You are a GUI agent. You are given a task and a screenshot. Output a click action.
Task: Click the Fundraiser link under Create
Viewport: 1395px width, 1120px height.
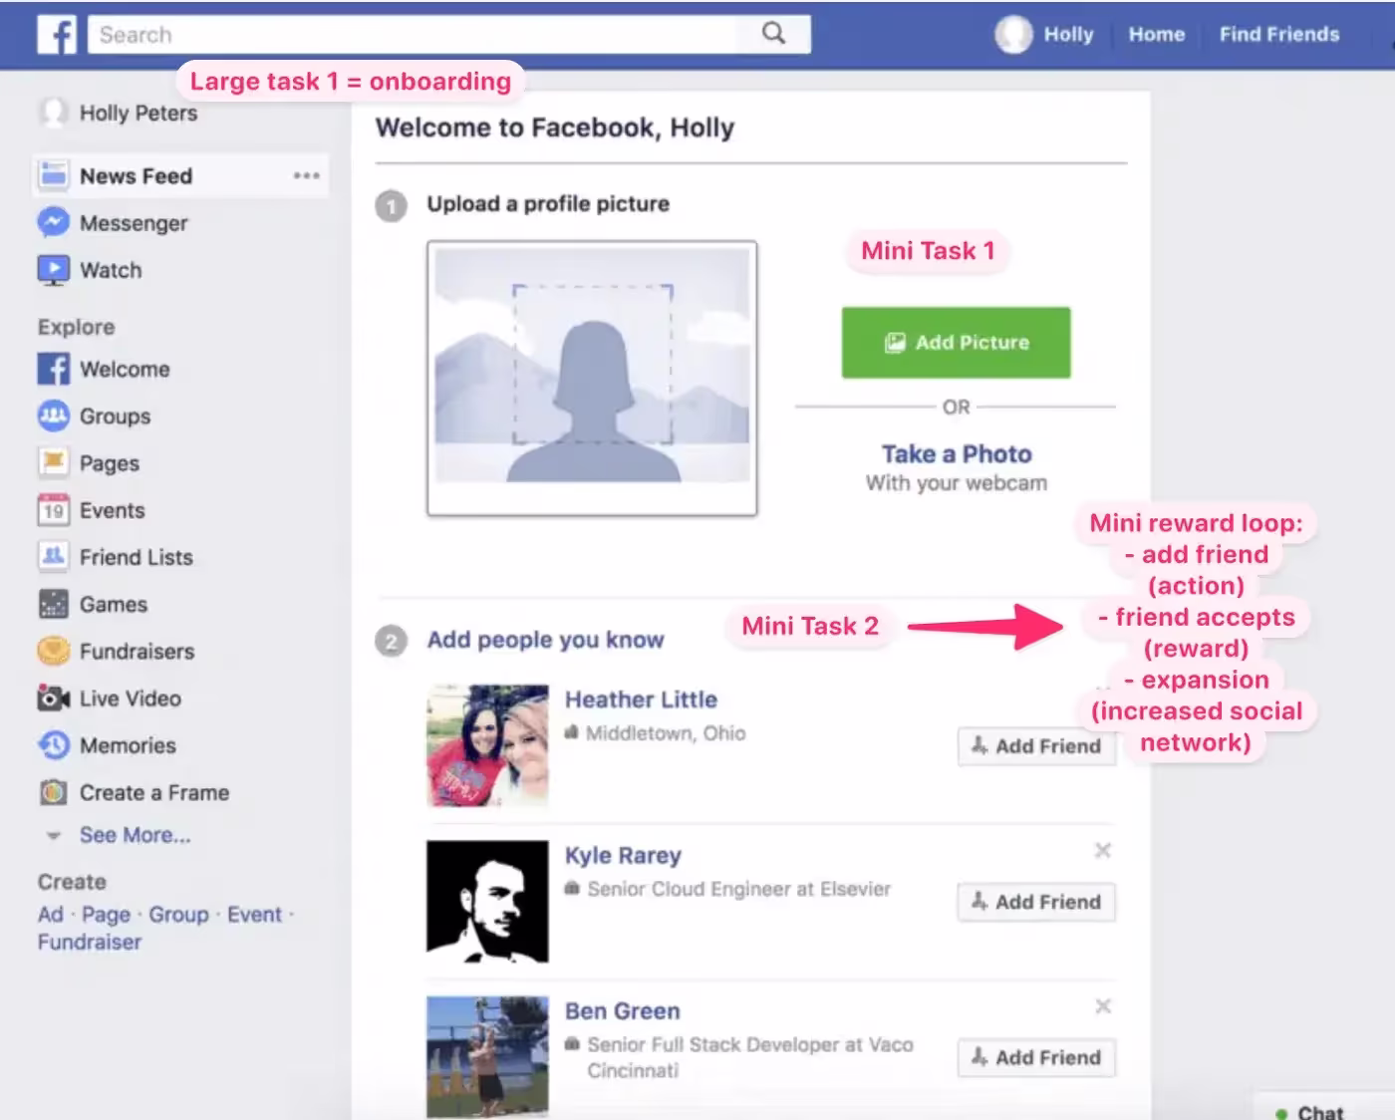point(90,943)
